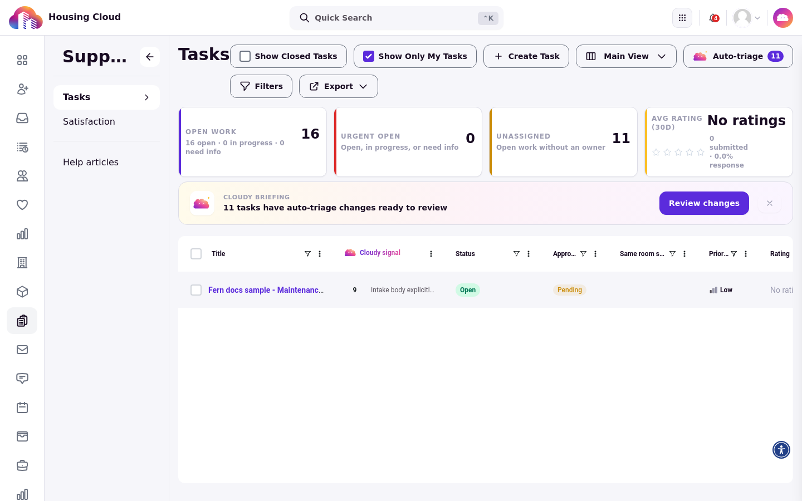The height and width of the screenshot is (501, 802).
Task: Open the calendar icon in the left rail
Action: (x=22, y=407)
